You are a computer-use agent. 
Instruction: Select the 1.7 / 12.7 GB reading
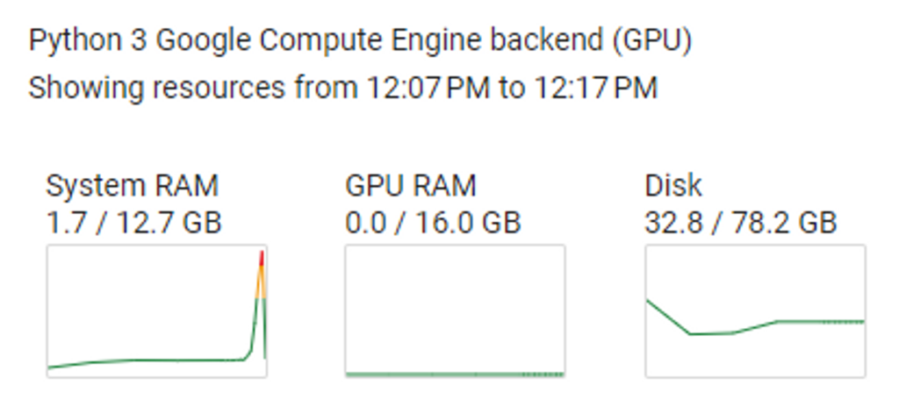[133, 223]
